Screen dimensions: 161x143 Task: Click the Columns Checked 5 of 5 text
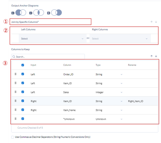(x=30, y=128)
